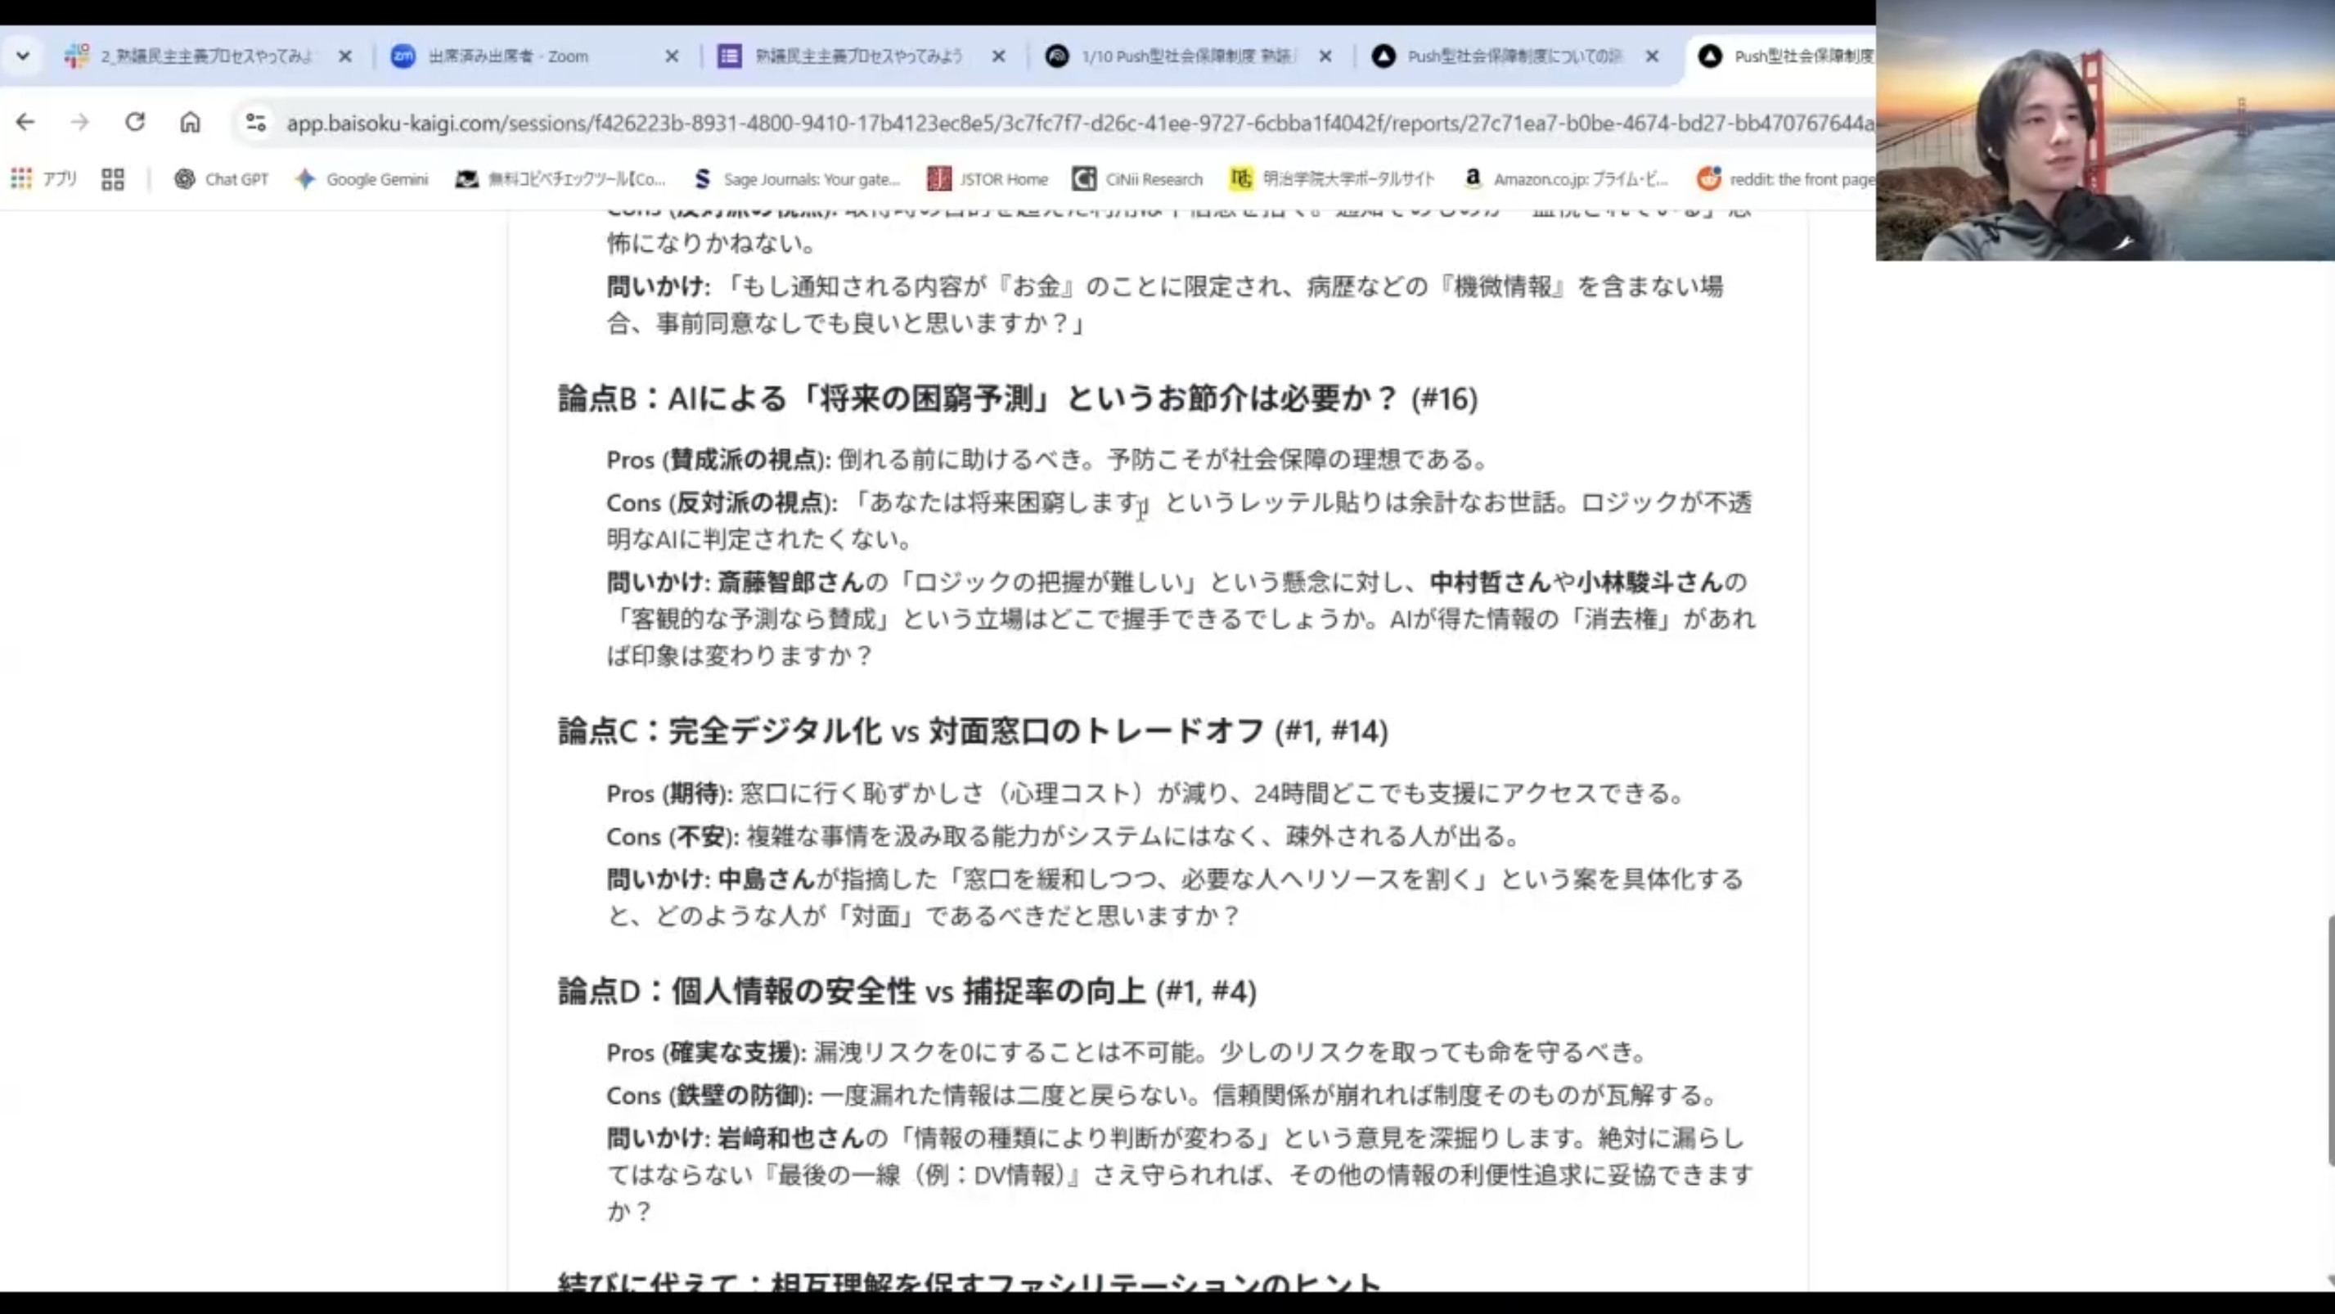This screenshot has width=2335, height=1314.
Task: Open the Sage Journals bookmark
Action: tap(796, 179)
